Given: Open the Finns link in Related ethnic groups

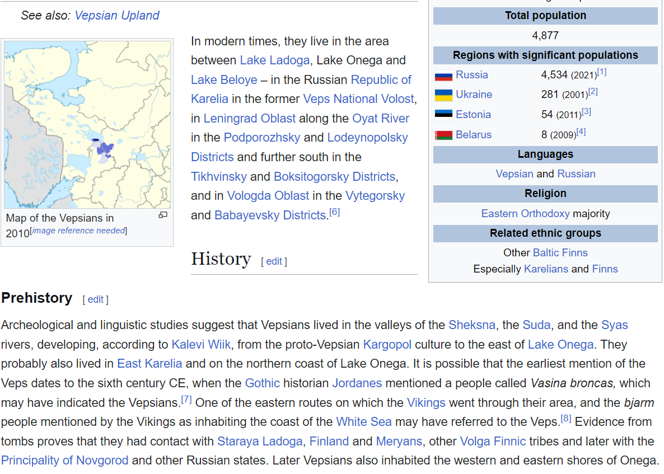Looking at the screenshot, I should point(605,269).
